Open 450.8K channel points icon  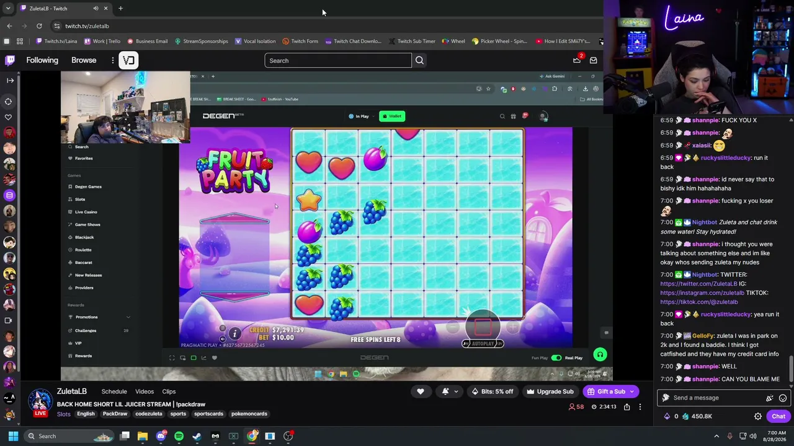point(685,416)
